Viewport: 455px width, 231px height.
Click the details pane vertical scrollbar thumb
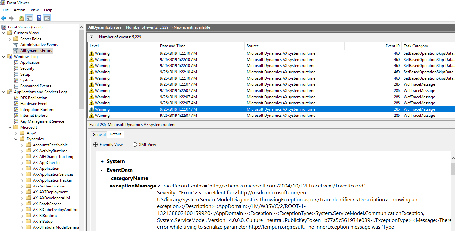pyautogui.click(x=453, y=169)
